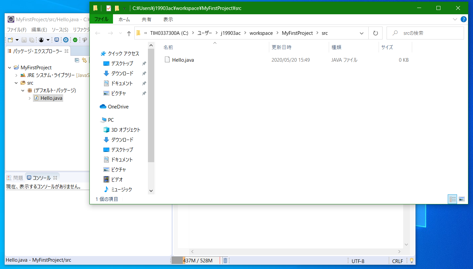Select (デフォルト・パッケージ) in the tree
The height and width of the screenshot is (269, 473).
[x=55, y=91]
